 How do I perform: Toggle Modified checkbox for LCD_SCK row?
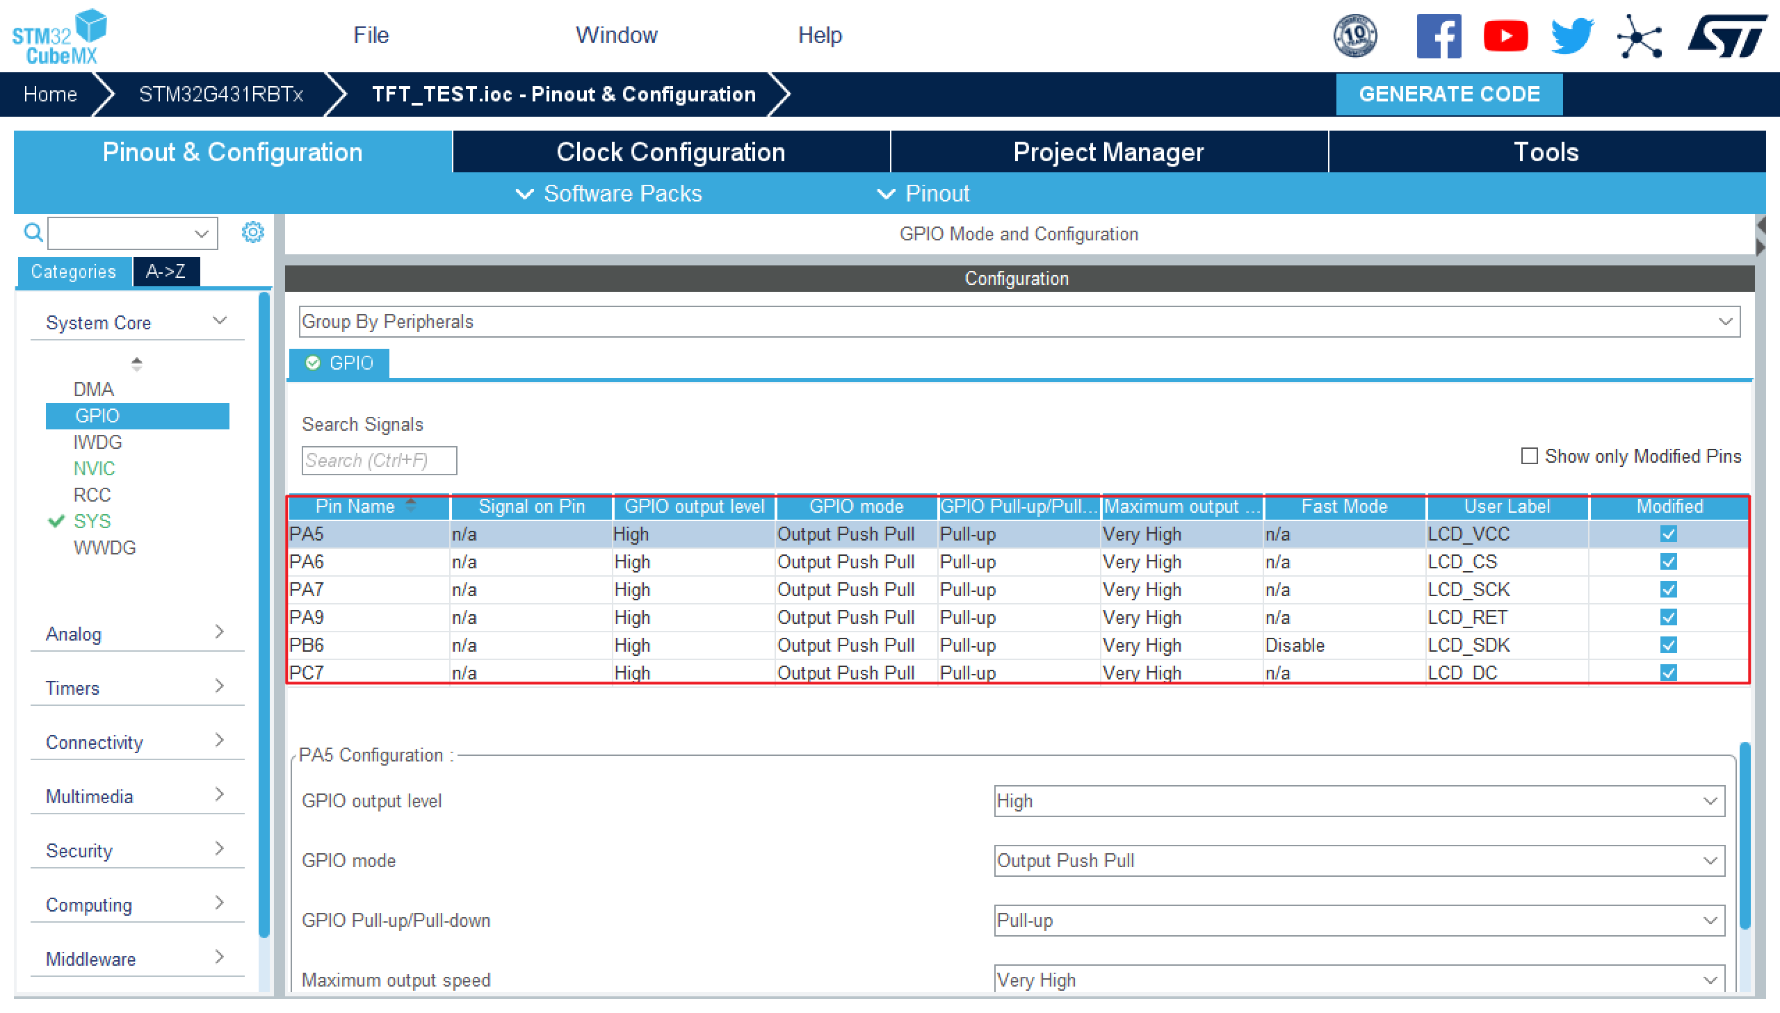(x=1669, y=589)
